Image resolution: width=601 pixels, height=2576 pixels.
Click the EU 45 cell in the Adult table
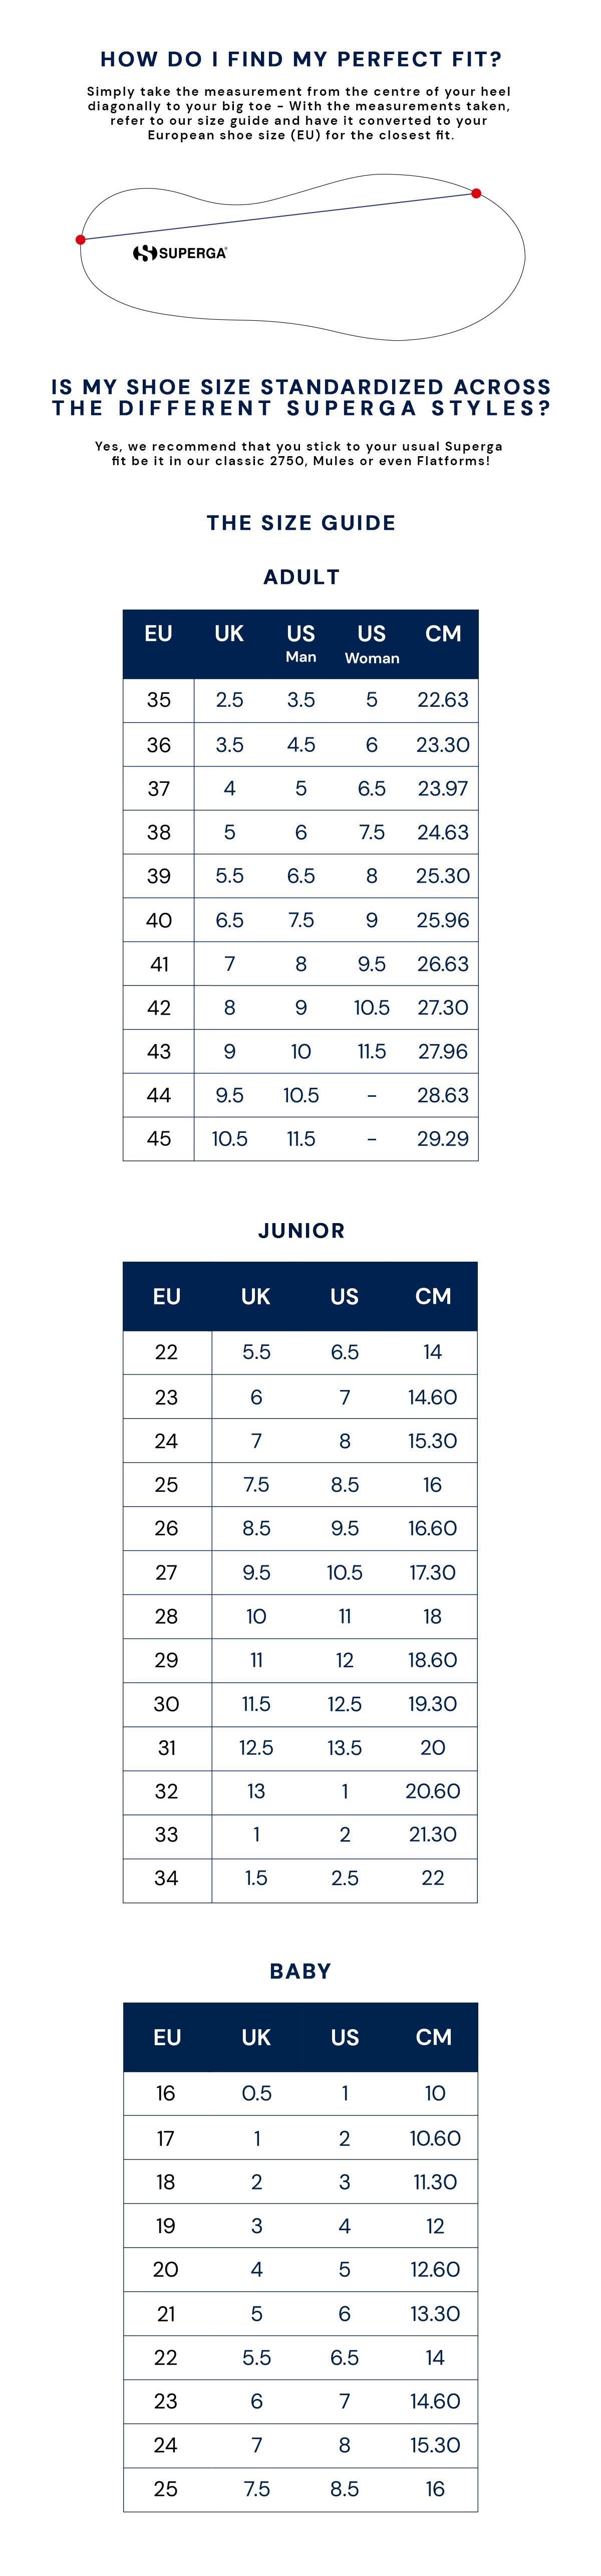159,1139
